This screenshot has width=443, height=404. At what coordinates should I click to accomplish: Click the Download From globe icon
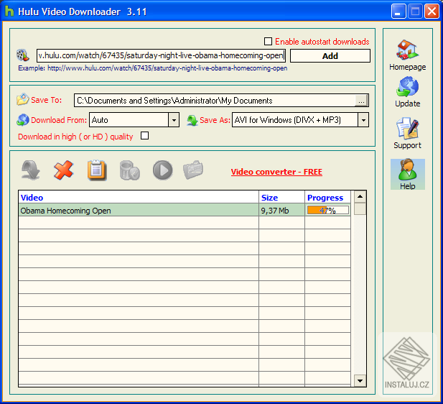pos(22,119)
